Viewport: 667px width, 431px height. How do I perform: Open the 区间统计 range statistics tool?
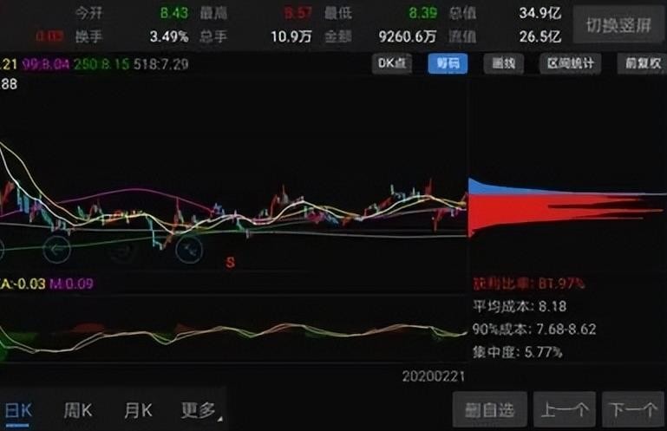[x=570, y=64]
